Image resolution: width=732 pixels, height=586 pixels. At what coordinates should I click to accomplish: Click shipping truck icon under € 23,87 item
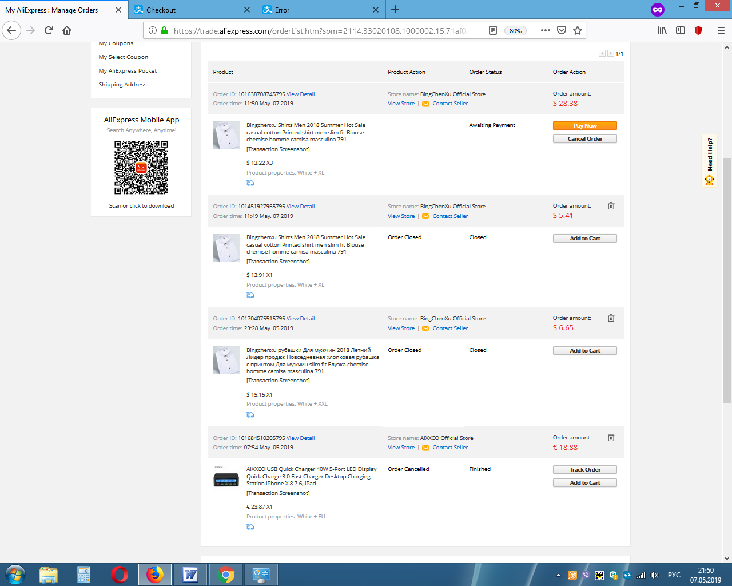(250, 527)
